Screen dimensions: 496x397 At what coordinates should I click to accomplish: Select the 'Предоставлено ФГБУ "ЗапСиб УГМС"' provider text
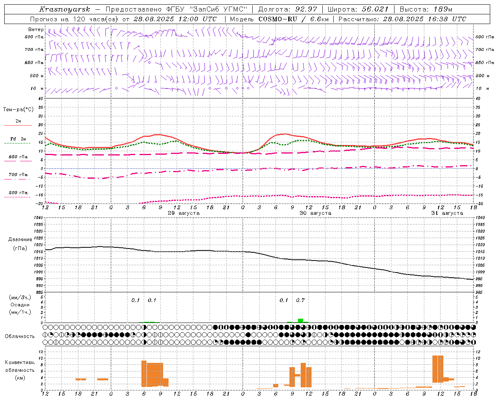click(x=176, y=9)
